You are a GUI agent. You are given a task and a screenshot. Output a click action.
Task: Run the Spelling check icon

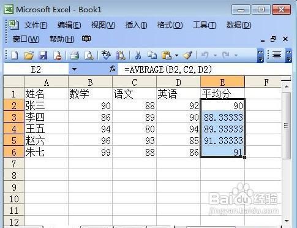tap(106, 55)
